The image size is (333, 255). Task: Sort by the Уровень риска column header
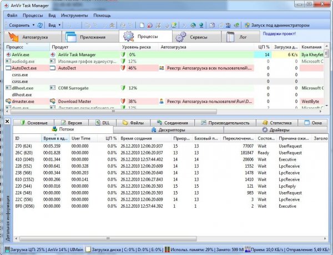pyautogui.click(x=139, y=47)
